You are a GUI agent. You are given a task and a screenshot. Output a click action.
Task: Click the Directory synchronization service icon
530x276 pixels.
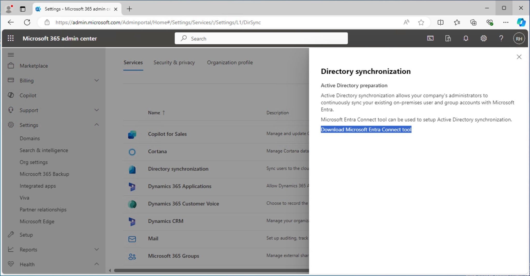[132, 169]
